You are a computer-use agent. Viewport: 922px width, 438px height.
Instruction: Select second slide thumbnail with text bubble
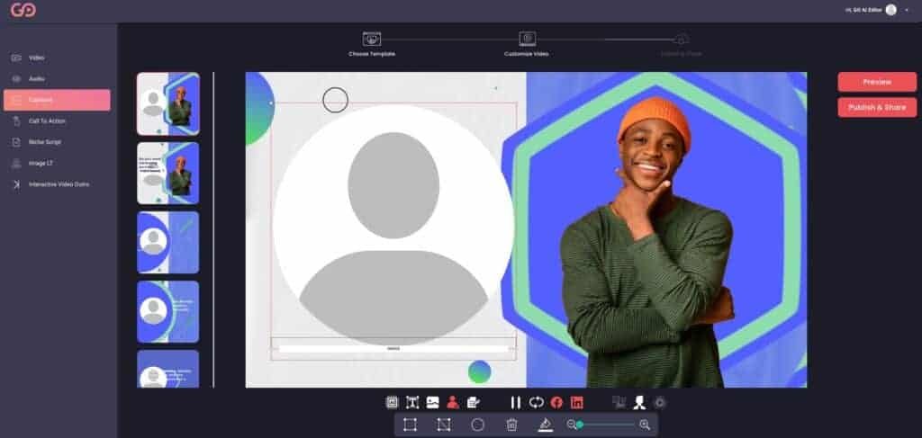pos(168,174)
